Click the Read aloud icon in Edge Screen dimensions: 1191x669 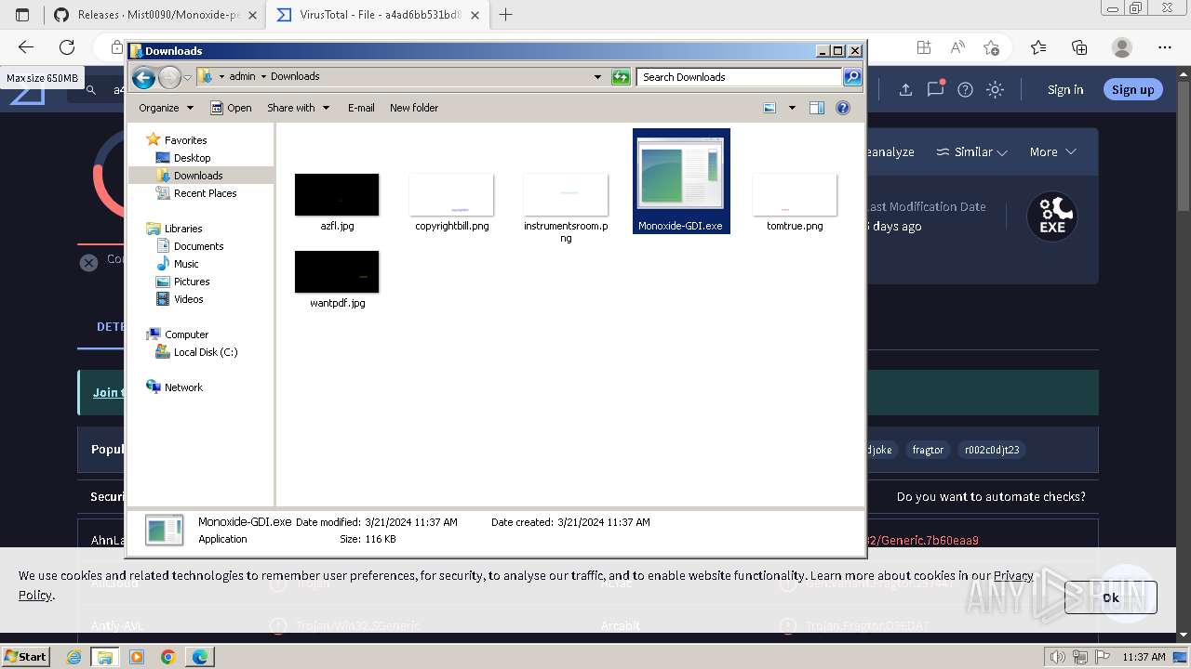957,47
